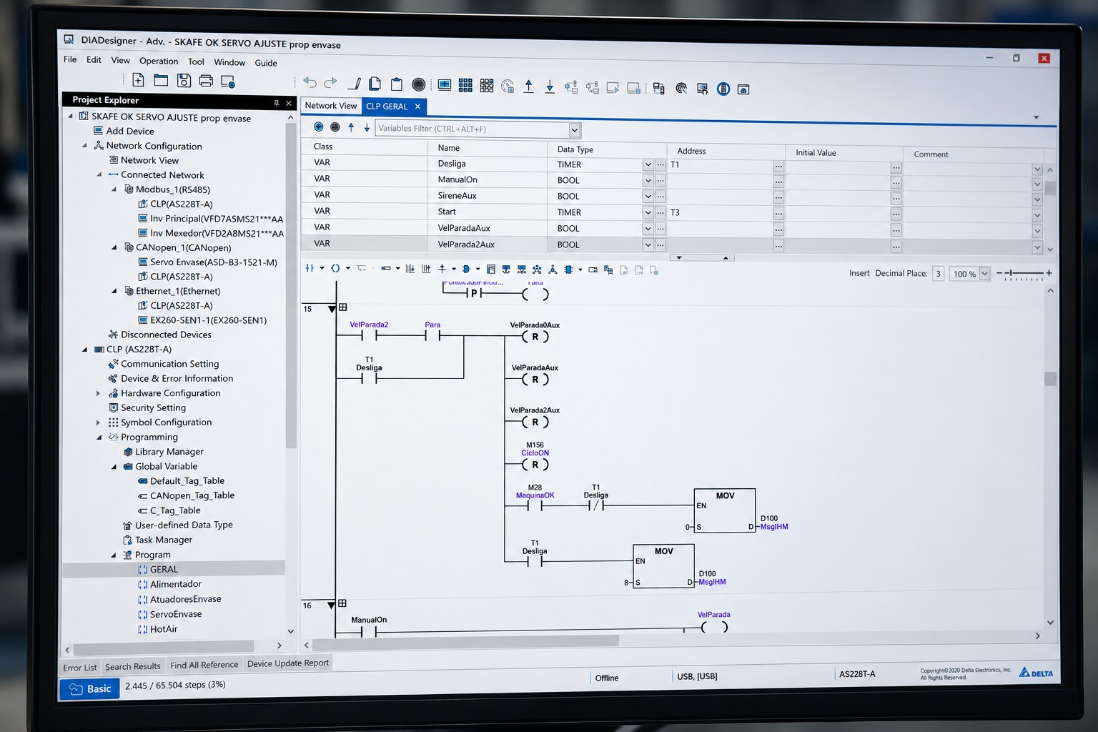This screenshot has width=1098, height=732.
Task: Click the Basic mode button
Action: click(x=90, y=688)
